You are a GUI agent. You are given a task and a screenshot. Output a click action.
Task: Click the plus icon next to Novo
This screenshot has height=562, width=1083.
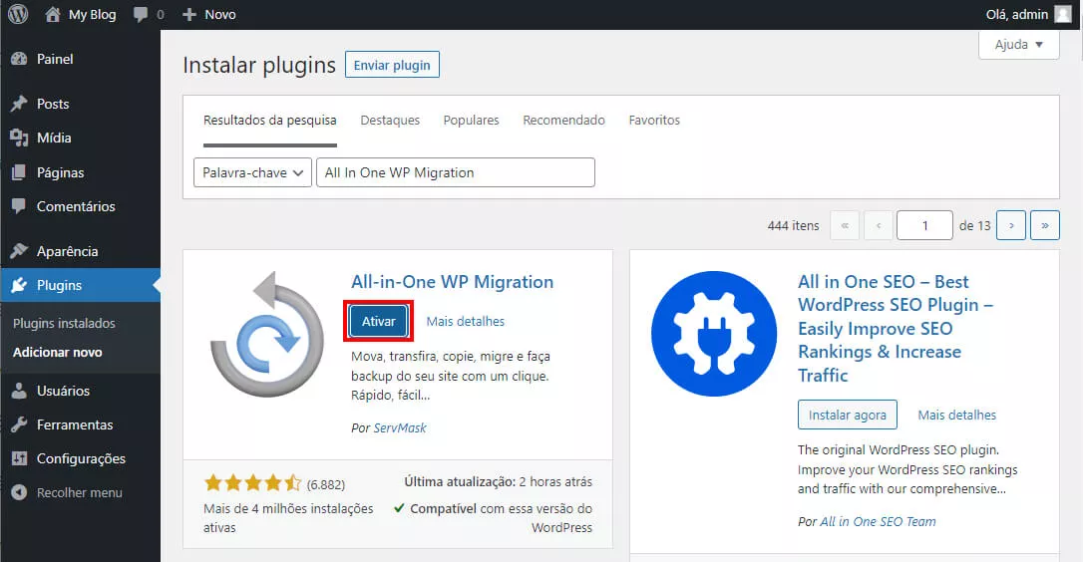(x=189, y=15)
